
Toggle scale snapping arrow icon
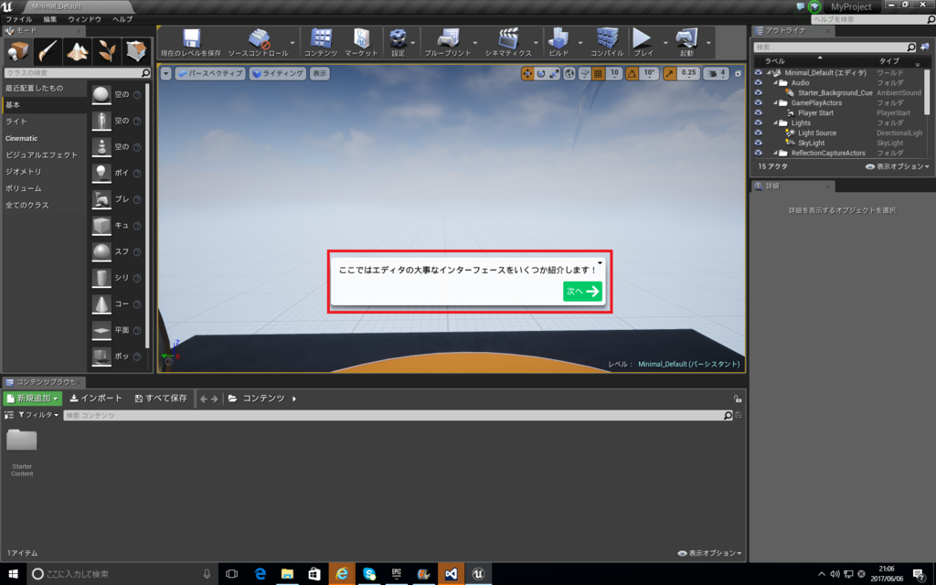click(670, 73)
